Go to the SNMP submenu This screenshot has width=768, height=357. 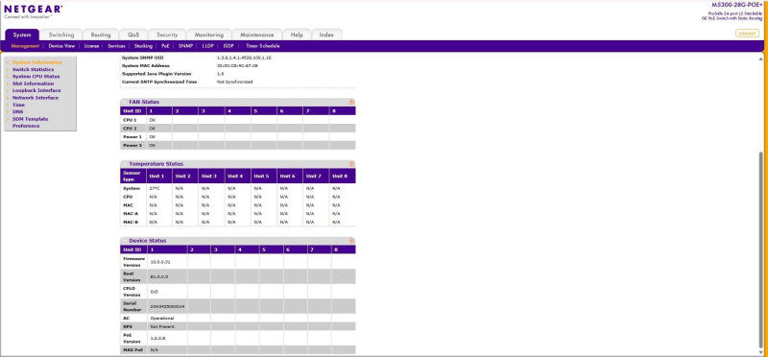[x=185, y=46]
